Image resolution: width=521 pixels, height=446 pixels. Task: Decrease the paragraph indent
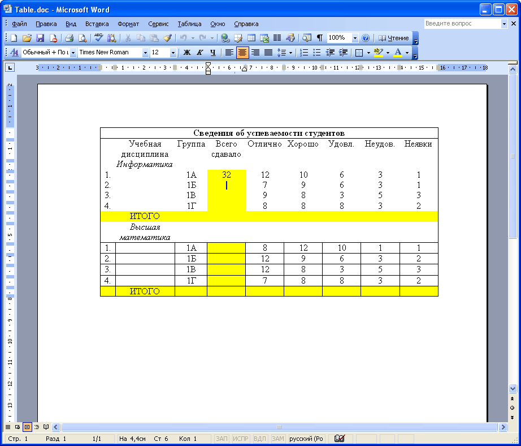point(330,52)
